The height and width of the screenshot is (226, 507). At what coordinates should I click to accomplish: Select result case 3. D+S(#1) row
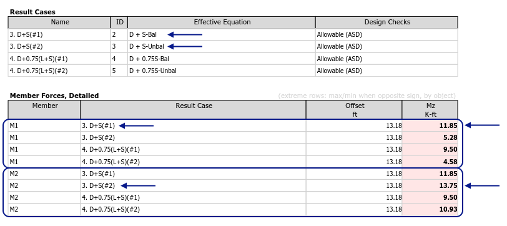click(x=233, y=34)
